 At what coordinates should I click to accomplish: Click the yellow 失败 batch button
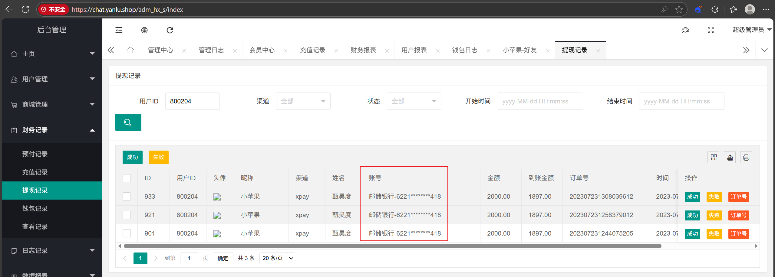pyautogui.click(x=158, y=157)
